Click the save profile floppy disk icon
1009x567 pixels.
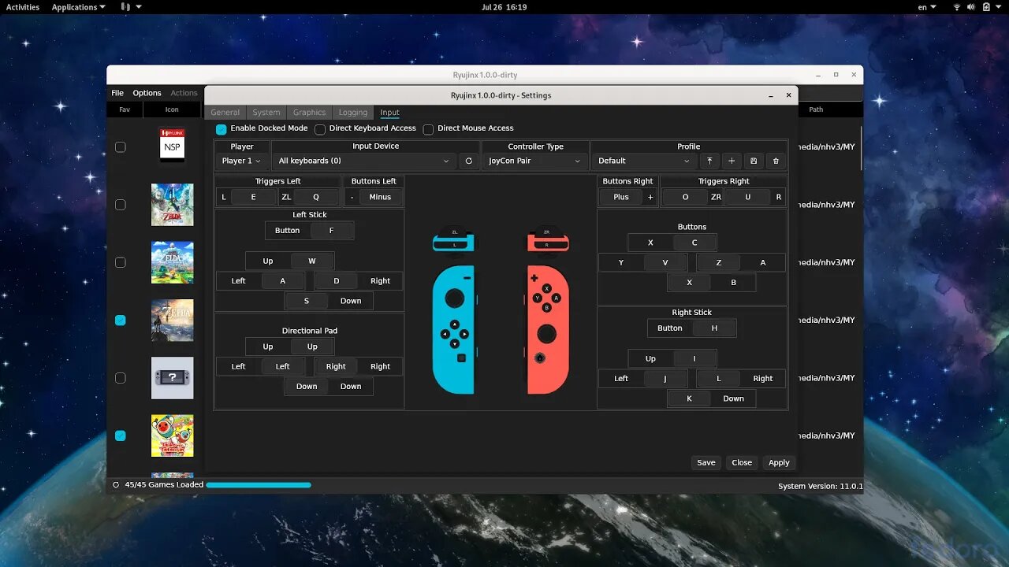(x=754, y=161)
